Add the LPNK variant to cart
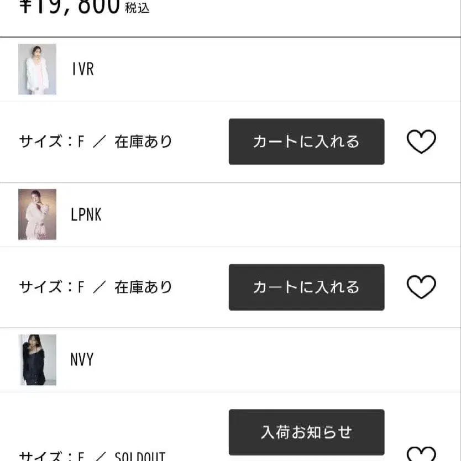This screenshot has height=461, width=461. [306, 287]
